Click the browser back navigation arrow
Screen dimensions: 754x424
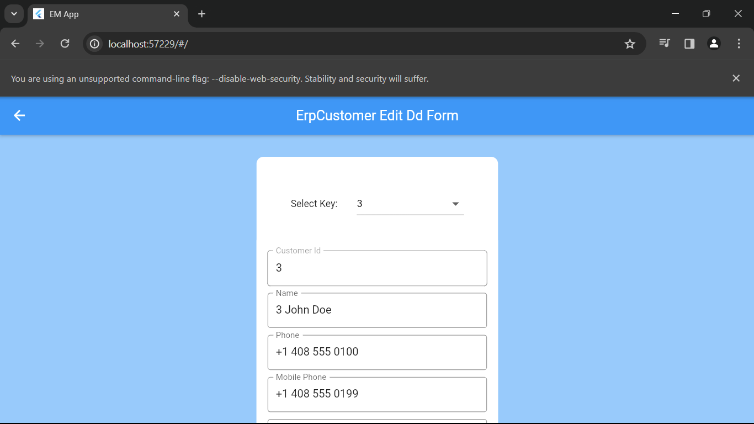pyautogui.click(x=15, y=44)
